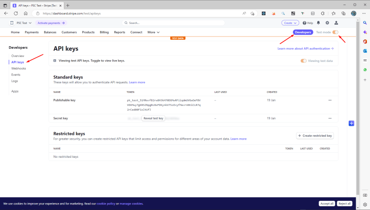Viewport: 370px width, 210px height.
Task: Click the blue plus floating button
Action: point(351,123)
